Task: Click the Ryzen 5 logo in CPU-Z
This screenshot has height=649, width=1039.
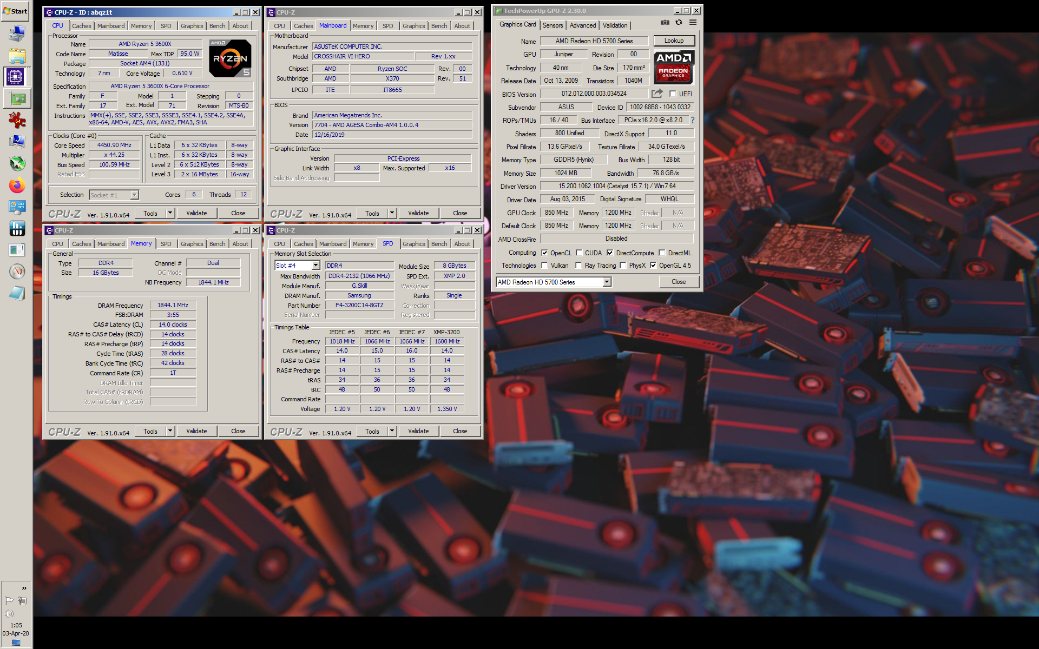Action: 230,58
